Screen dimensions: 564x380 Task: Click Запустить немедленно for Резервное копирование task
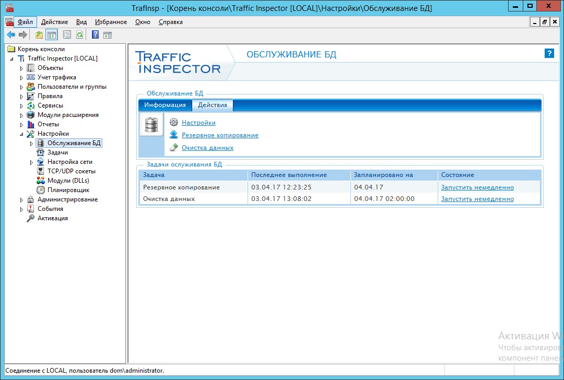tap(477, 187)
